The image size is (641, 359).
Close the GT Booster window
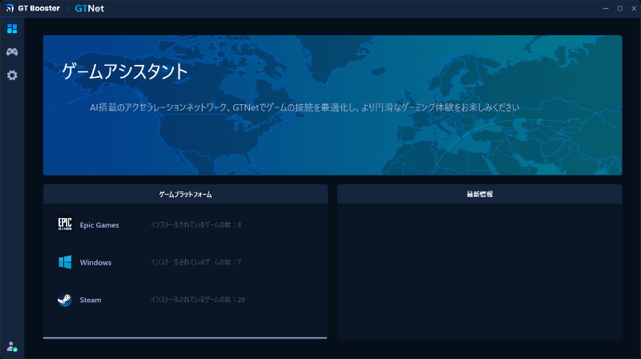click(634, 8)
